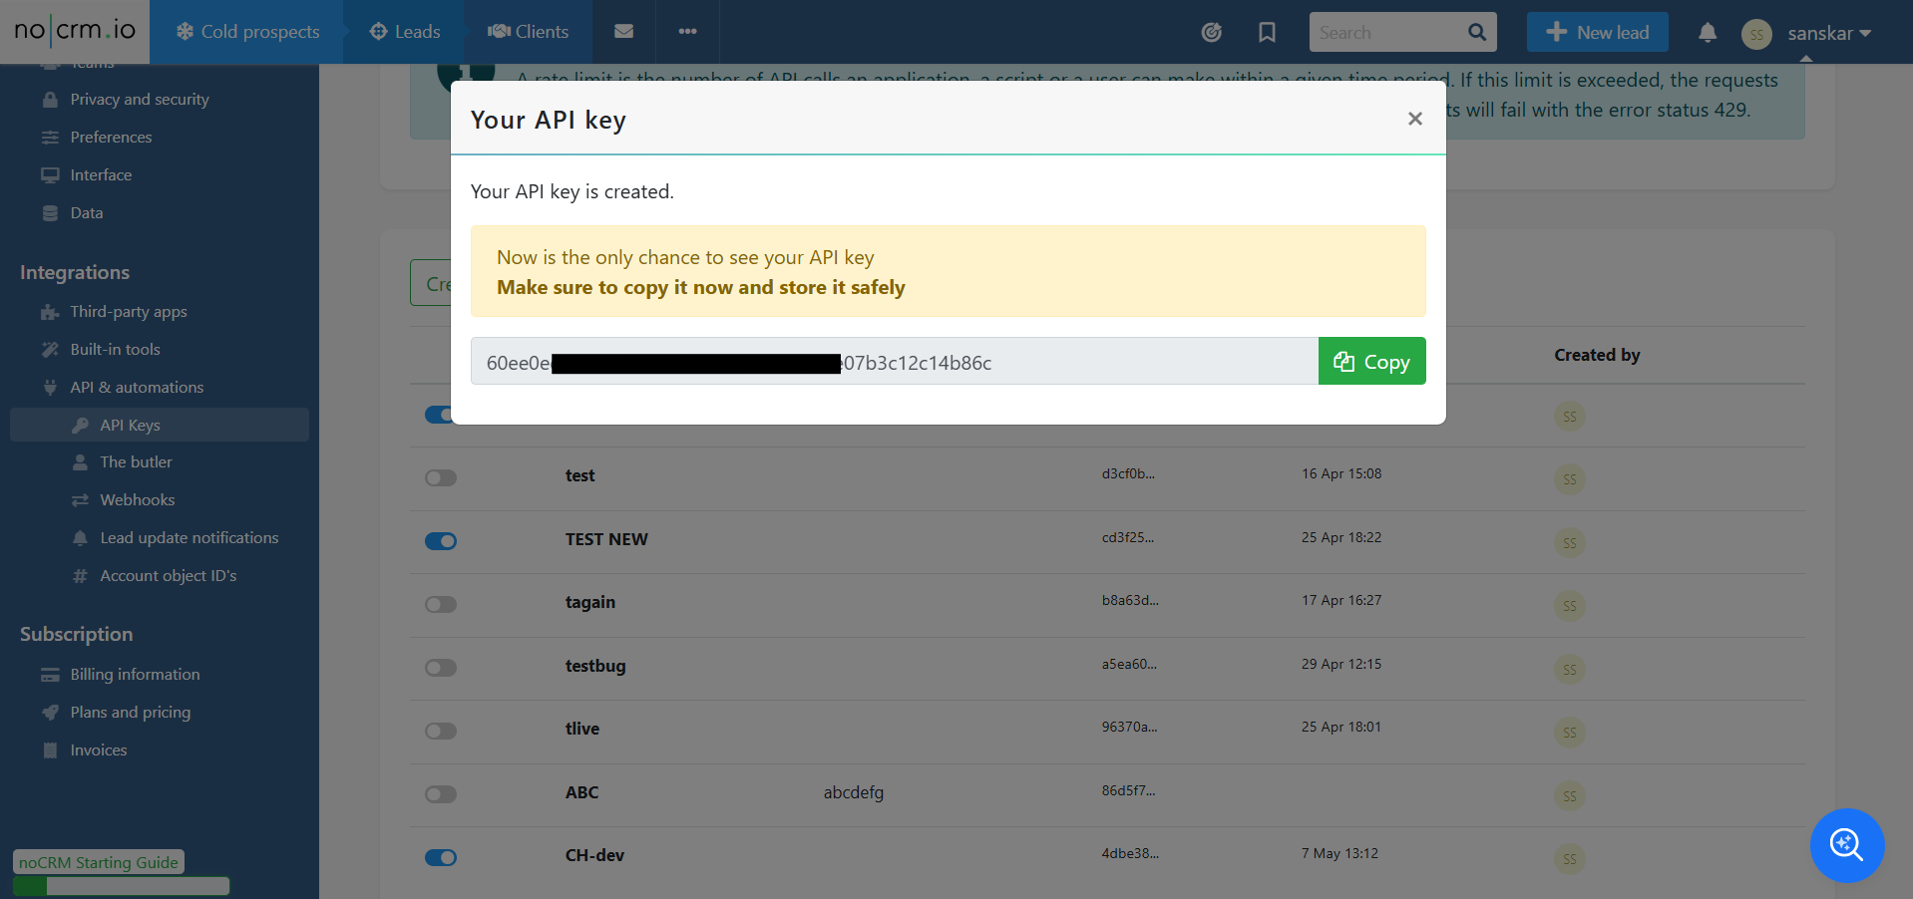
Task: Click the Privacy lock icon
Action: pyautogui.click(x=50, y=100)
